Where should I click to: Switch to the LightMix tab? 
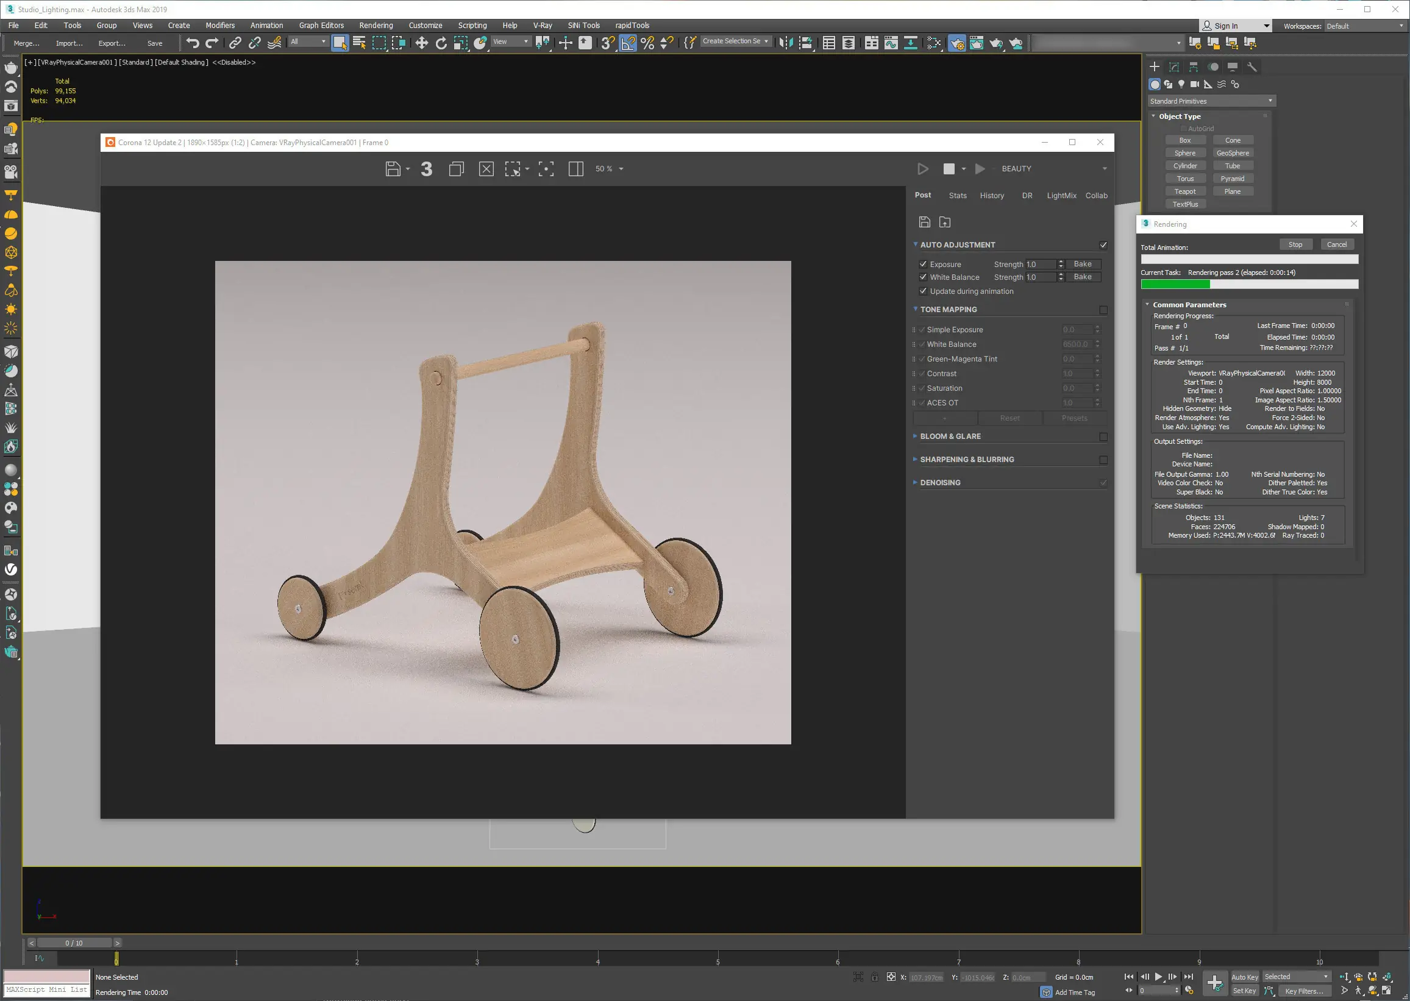tap(1061, 196)
